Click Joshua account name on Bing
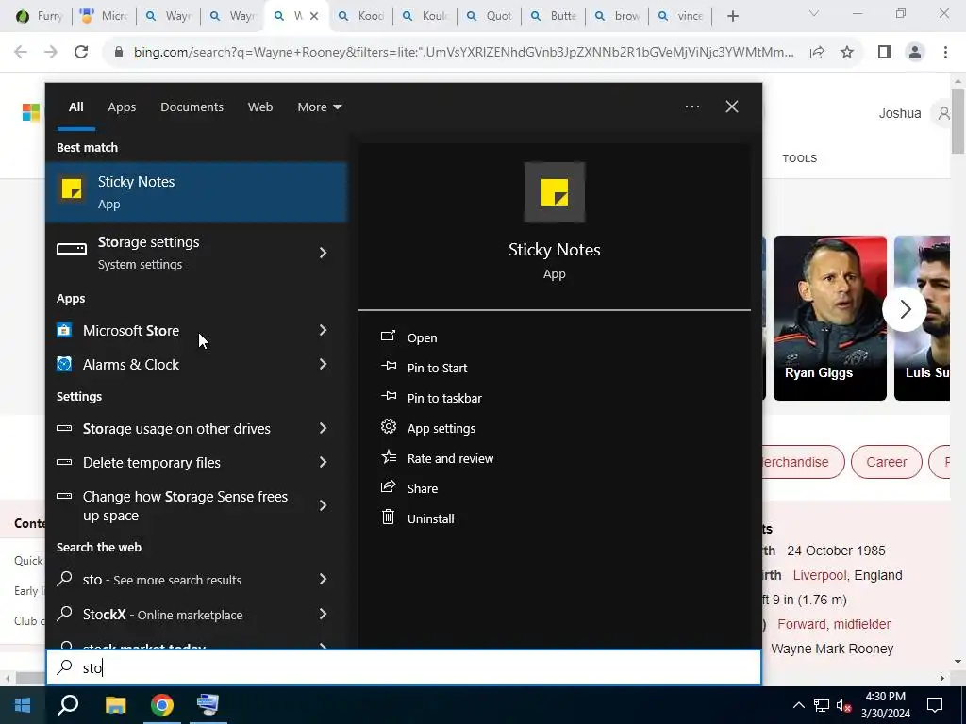 click(x=899, y=113)
